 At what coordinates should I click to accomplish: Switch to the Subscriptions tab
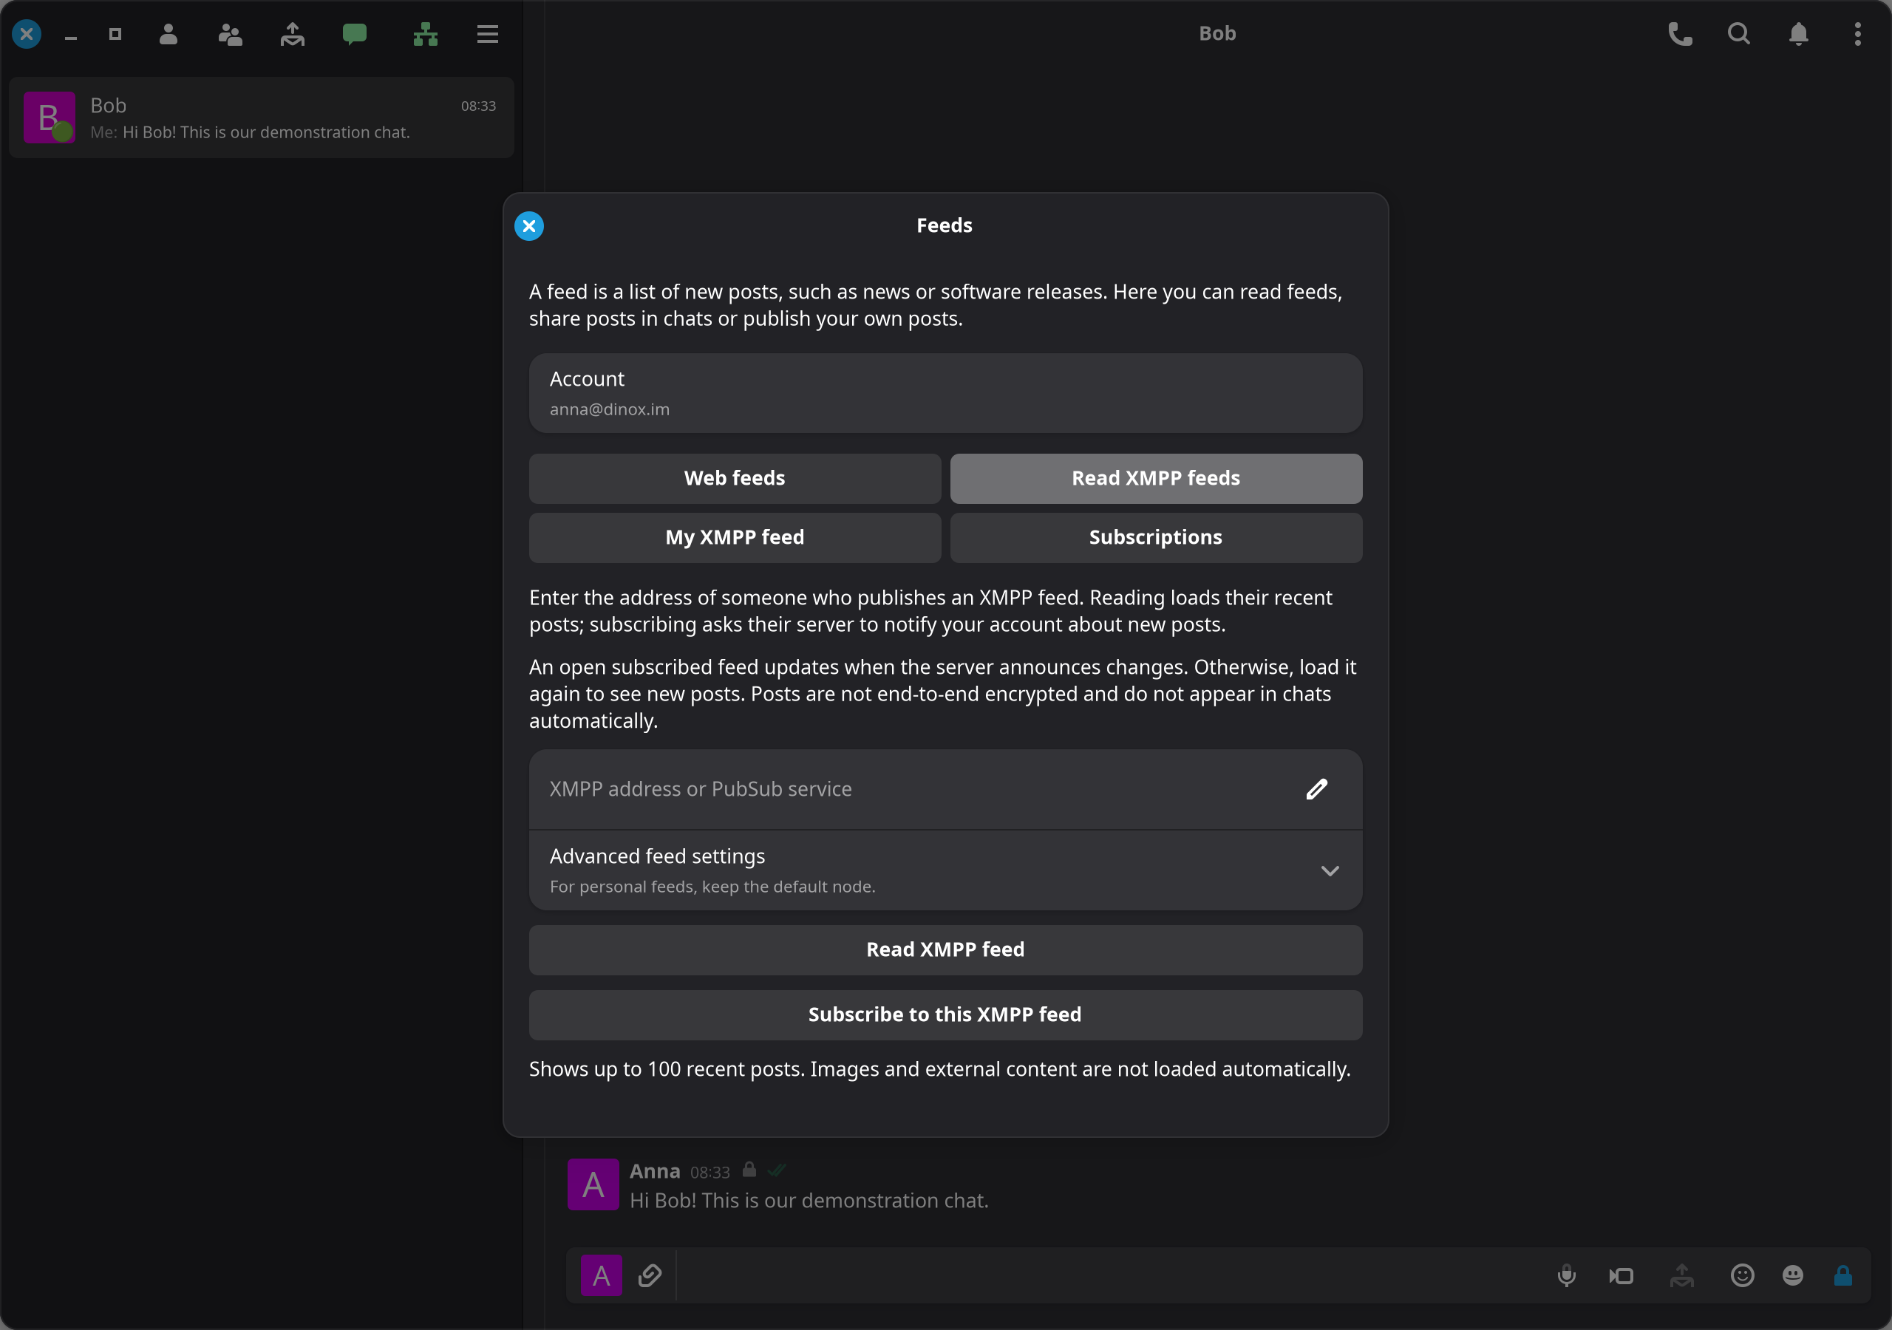point(1155,538)
